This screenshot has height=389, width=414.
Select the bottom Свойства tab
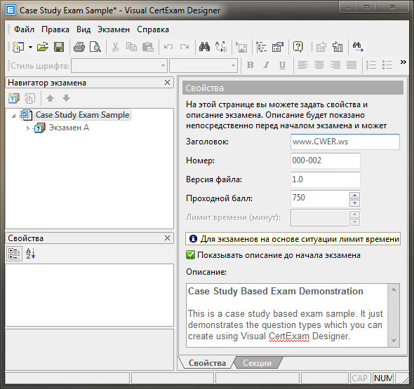click(207, 363)
